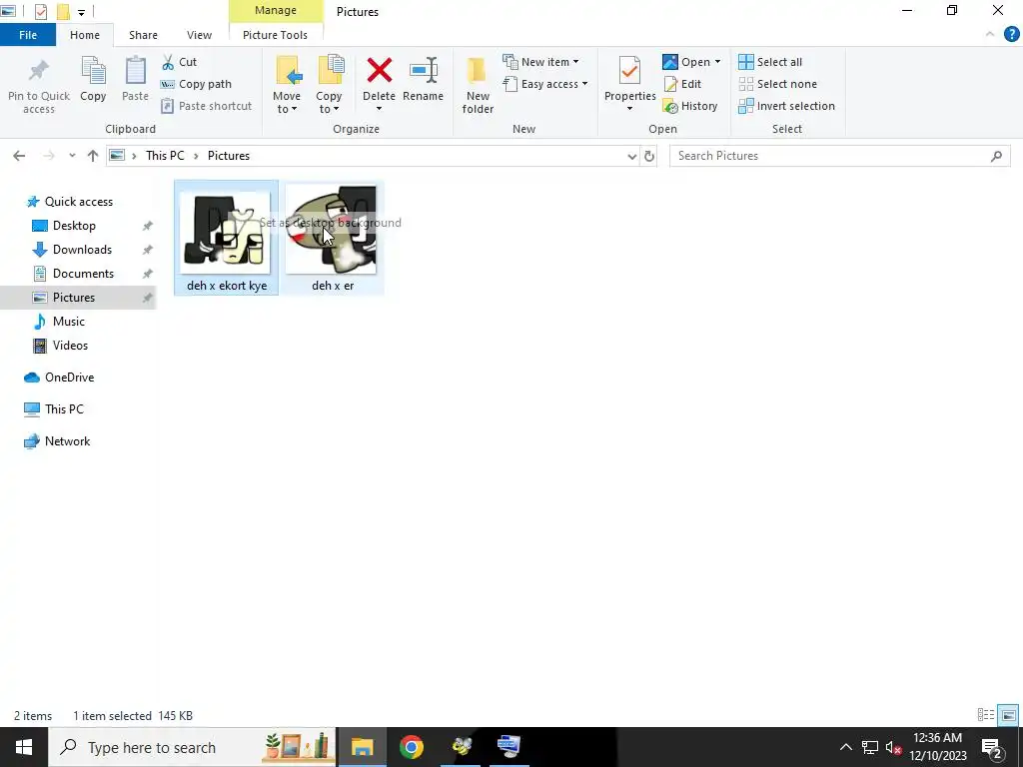Go up one folder level
The image size is (1023, 767).
(93, 156)
